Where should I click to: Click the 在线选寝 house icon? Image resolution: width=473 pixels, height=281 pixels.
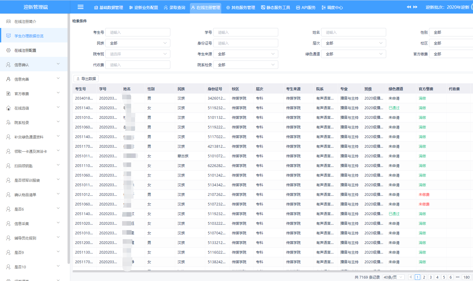click(x=8, y=108)
